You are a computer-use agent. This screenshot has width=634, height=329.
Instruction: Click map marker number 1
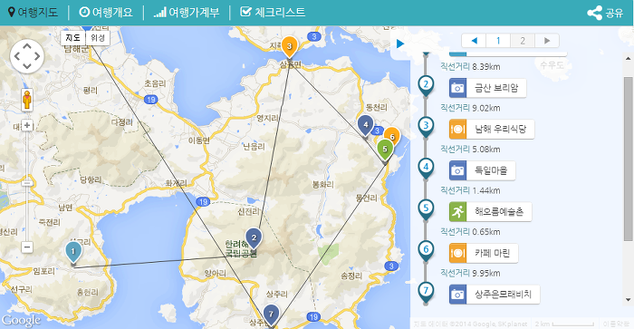tap(73, 253)
